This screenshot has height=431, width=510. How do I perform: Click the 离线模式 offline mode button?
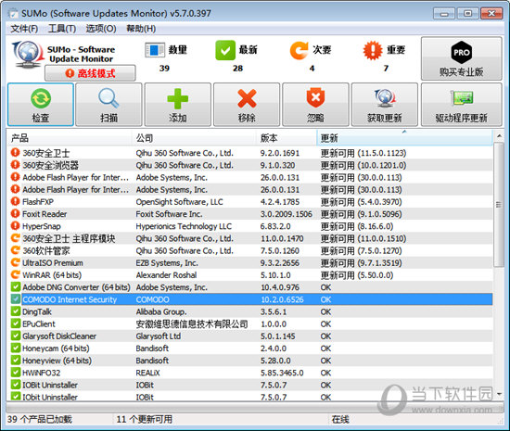(x=90, y=73)
